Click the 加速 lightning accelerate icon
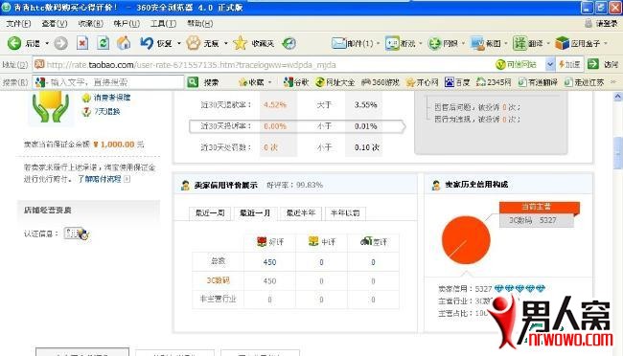 (569, 64)
